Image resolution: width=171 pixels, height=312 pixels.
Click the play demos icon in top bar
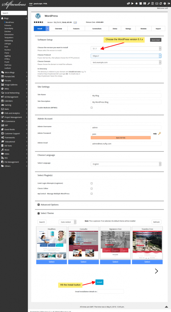point(132,3)
